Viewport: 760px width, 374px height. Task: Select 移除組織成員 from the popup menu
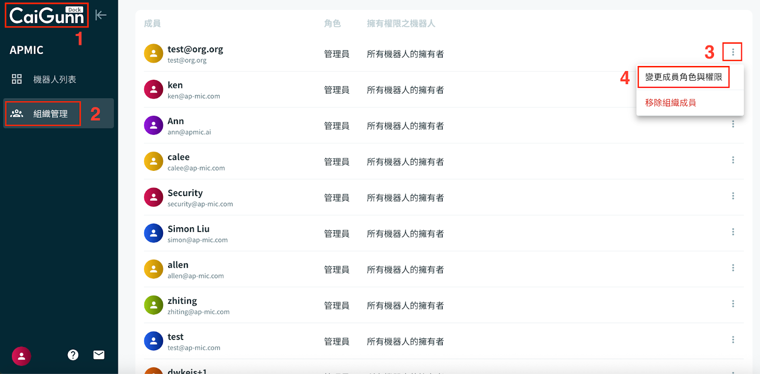point(670,103)
